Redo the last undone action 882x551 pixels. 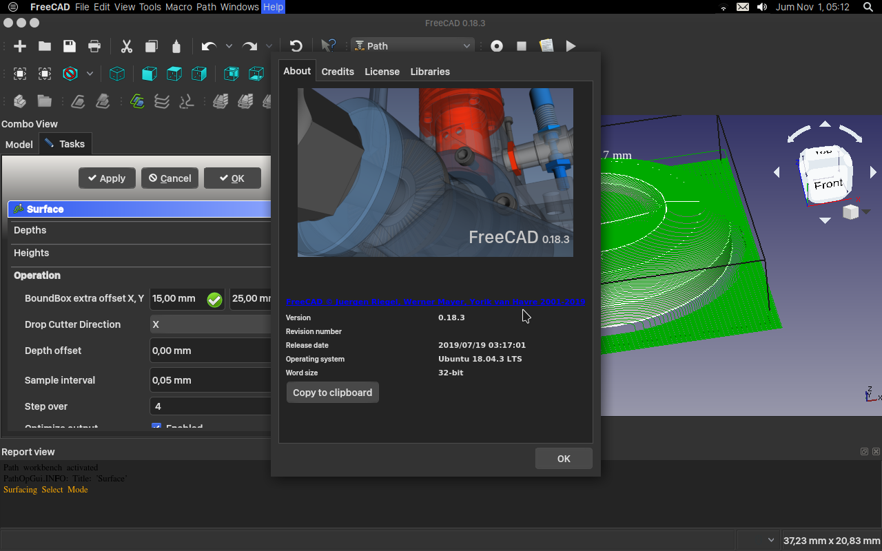pos(249,46)
